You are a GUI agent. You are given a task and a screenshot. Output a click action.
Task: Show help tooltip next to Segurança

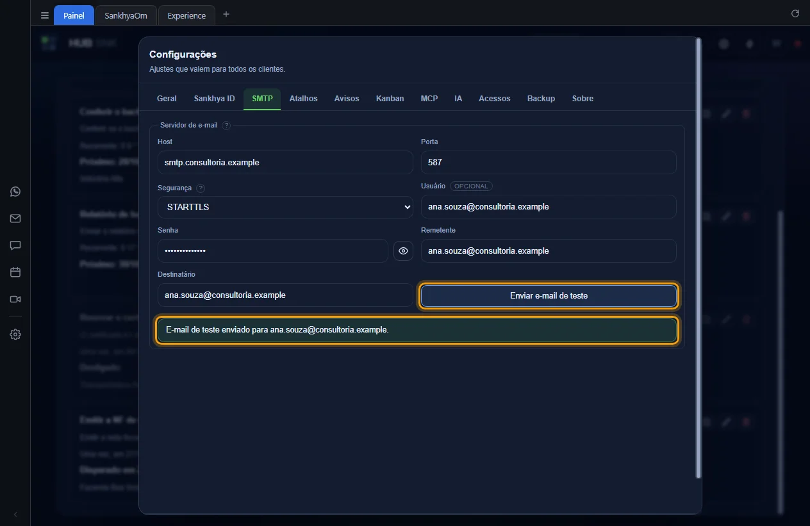(x=201, y=188)
